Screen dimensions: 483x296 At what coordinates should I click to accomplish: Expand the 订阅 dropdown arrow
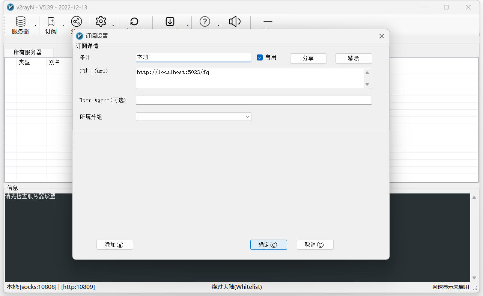[x=63, y=26]
